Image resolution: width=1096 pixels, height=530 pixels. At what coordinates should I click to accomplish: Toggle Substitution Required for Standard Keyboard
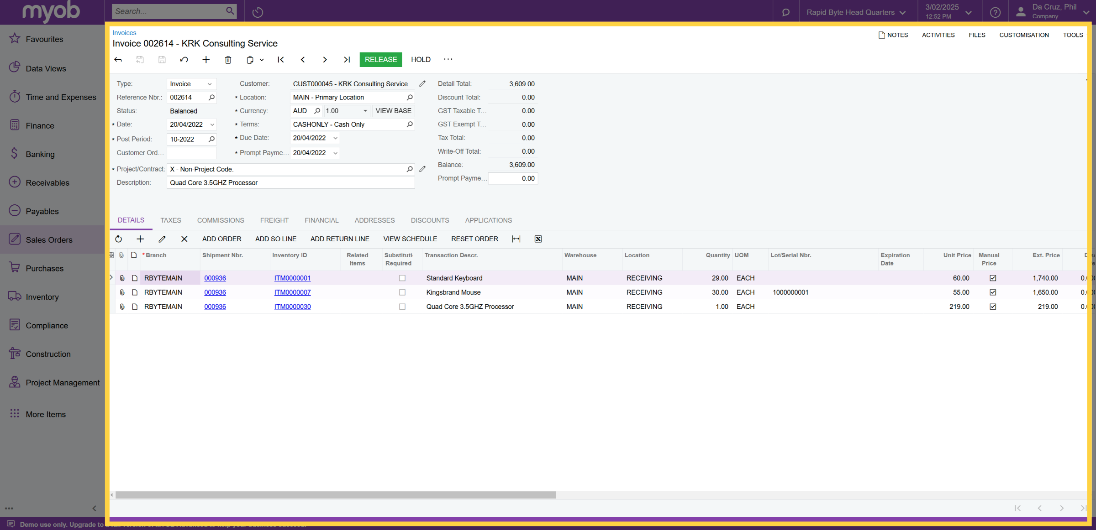click(402, 278)
